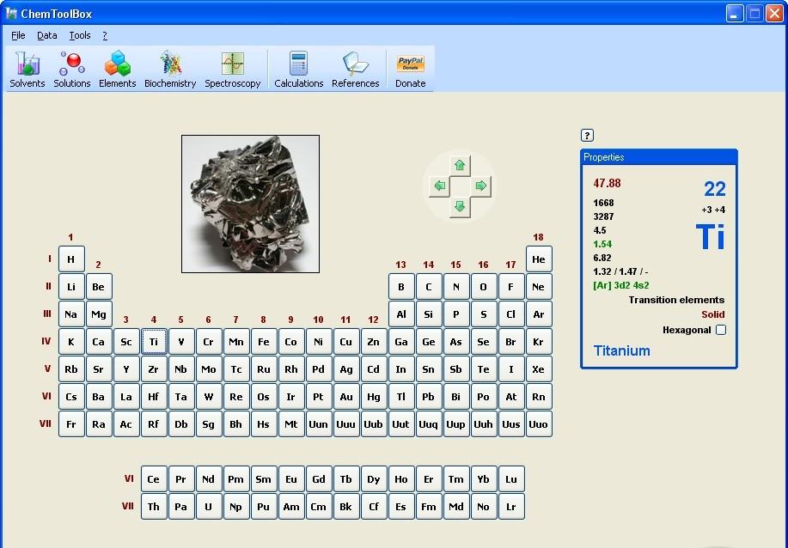Choose the Au element in period VI

346,397
